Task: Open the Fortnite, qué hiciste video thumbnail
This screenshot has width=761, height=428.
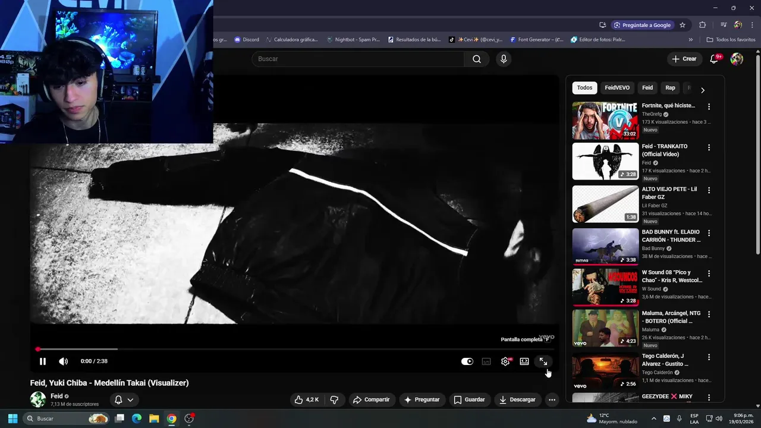Action: (x=605, y=120)
